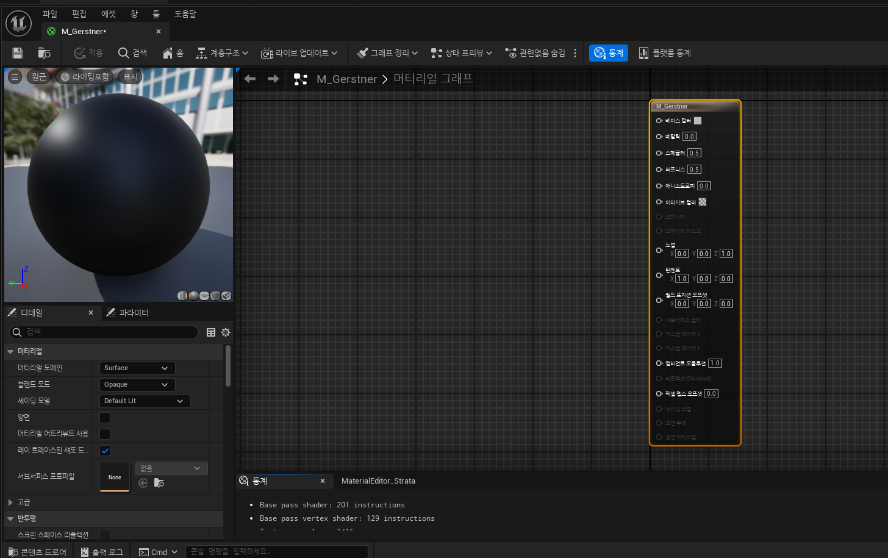This screenshot has width=888, height=558.
Task: Open the 출력 로그 button
Action: [x=102, y=552]
